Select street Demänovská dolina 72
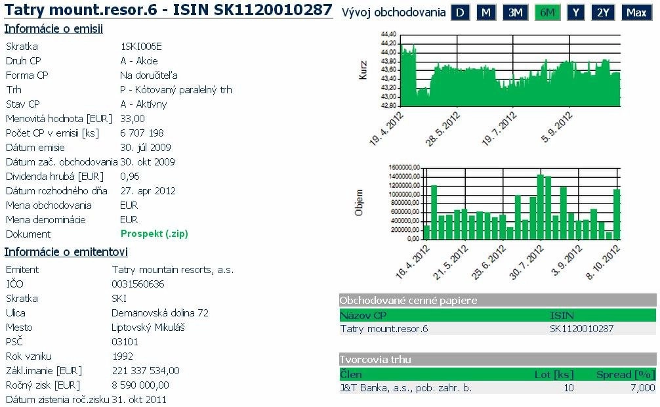Screen dimensions: 660x407 (x=160, y=313)
